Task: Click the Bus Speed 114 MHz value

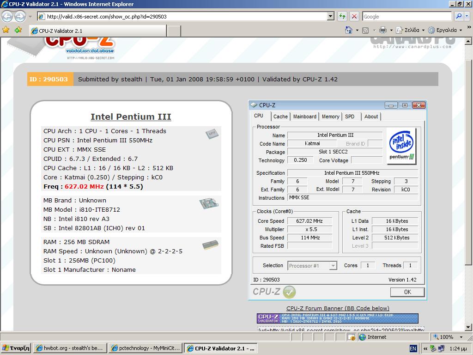Action: [x=309, y=238]
